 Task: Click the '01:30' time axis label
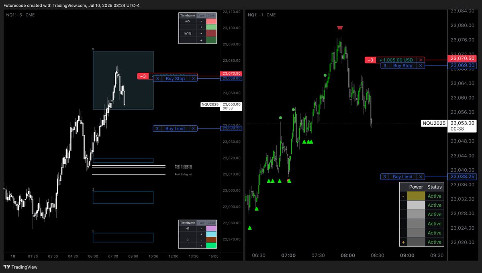pyautogui.click(x=33, y=256)
